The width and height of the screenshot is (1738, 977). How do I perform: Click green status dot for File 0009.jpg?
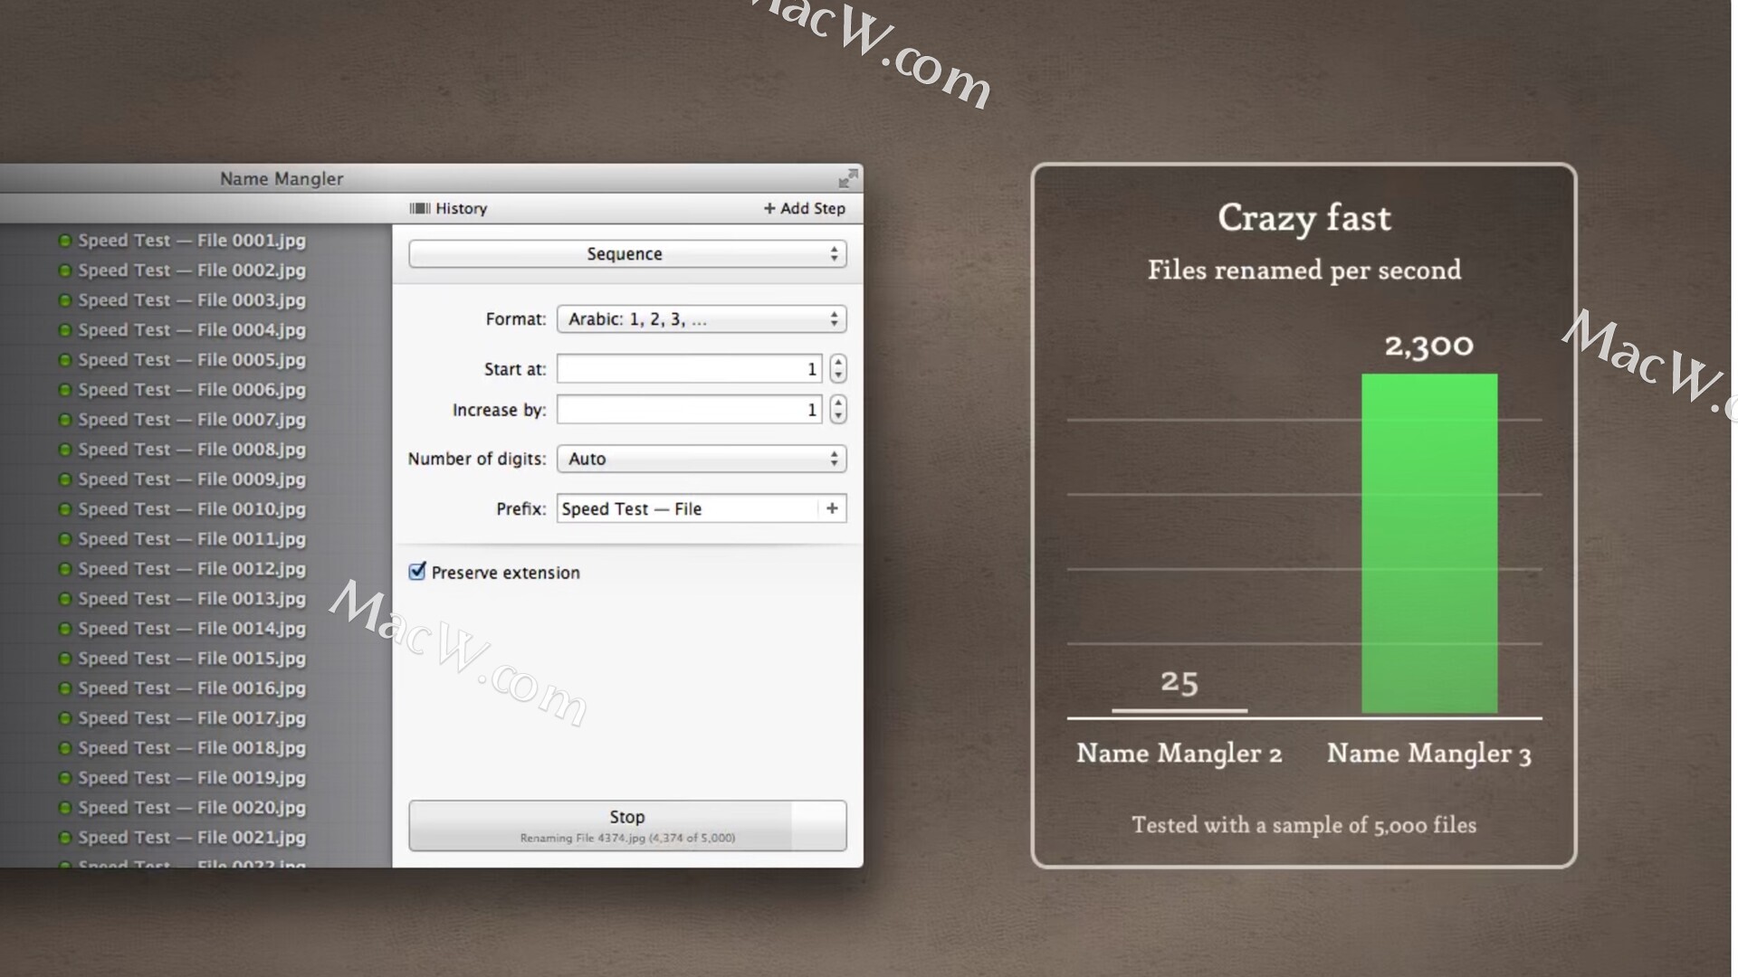(x=65, y=479)
